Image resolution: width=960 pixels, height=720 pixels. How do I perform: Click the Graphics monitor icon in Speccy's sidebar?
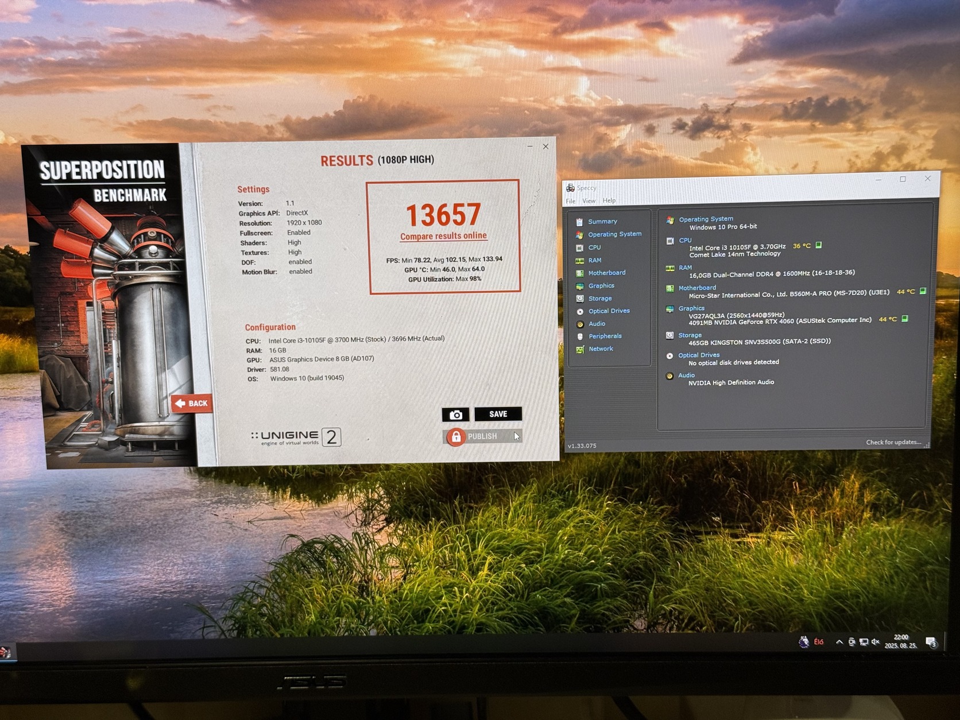580,286
